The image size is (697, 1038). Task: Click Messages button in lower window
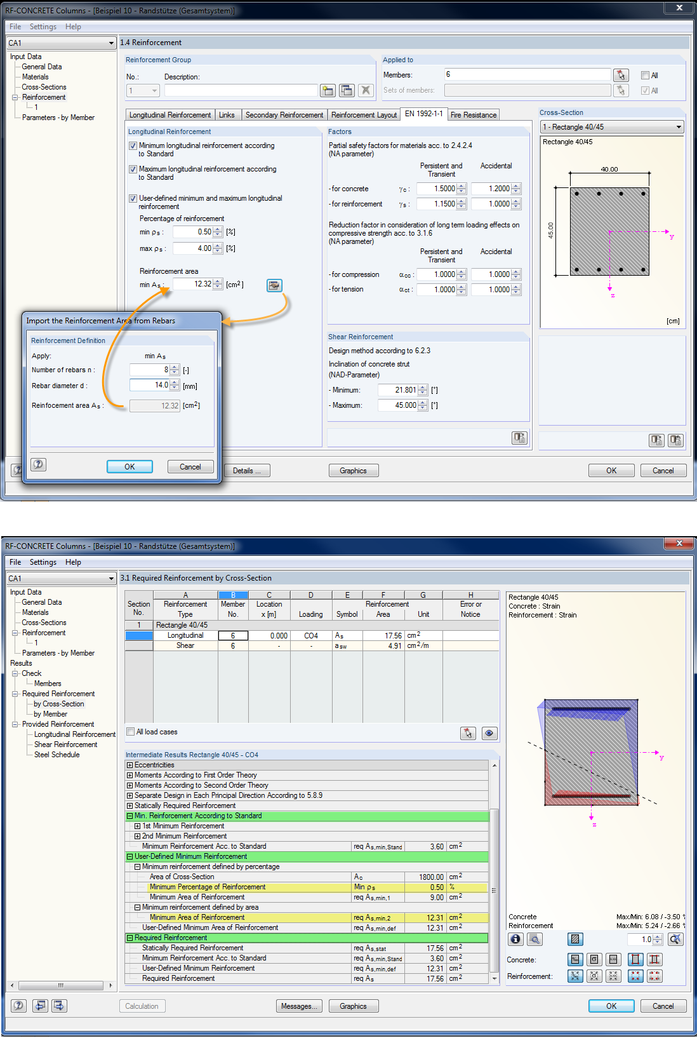300,1006
